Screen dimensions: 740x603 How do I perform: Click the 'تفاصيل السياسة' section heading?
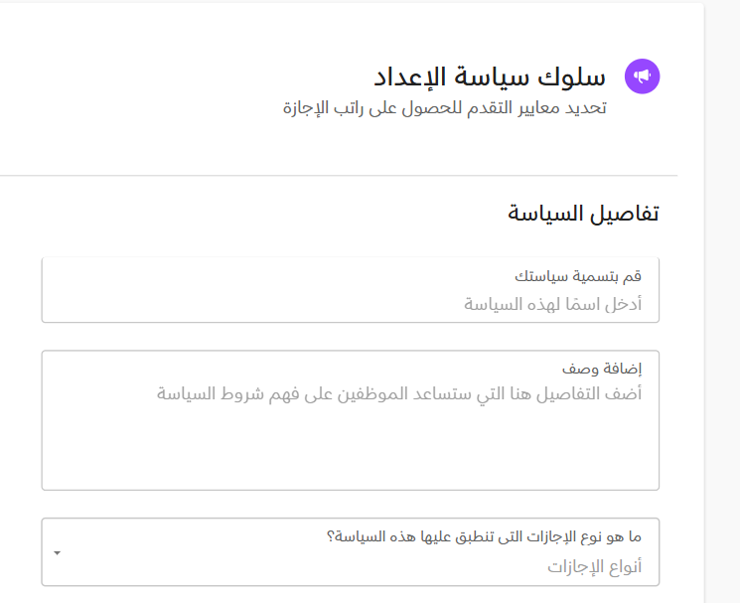(583, 213)
